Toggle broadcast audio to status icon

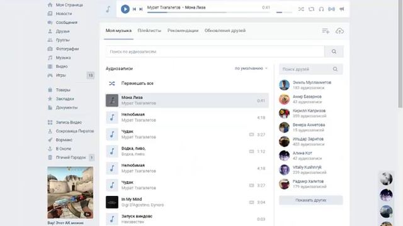pos(332,9)
